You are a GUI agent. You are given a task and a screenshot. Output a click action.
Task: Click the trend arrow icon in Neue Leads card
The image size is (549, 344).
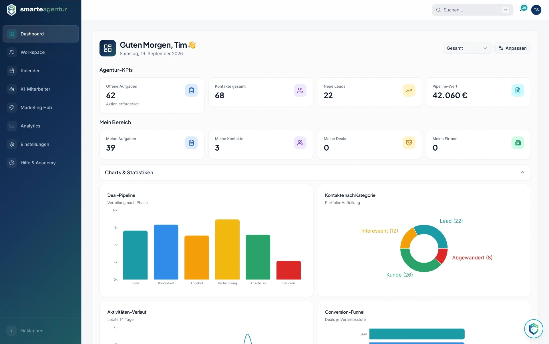coord(409,90)
